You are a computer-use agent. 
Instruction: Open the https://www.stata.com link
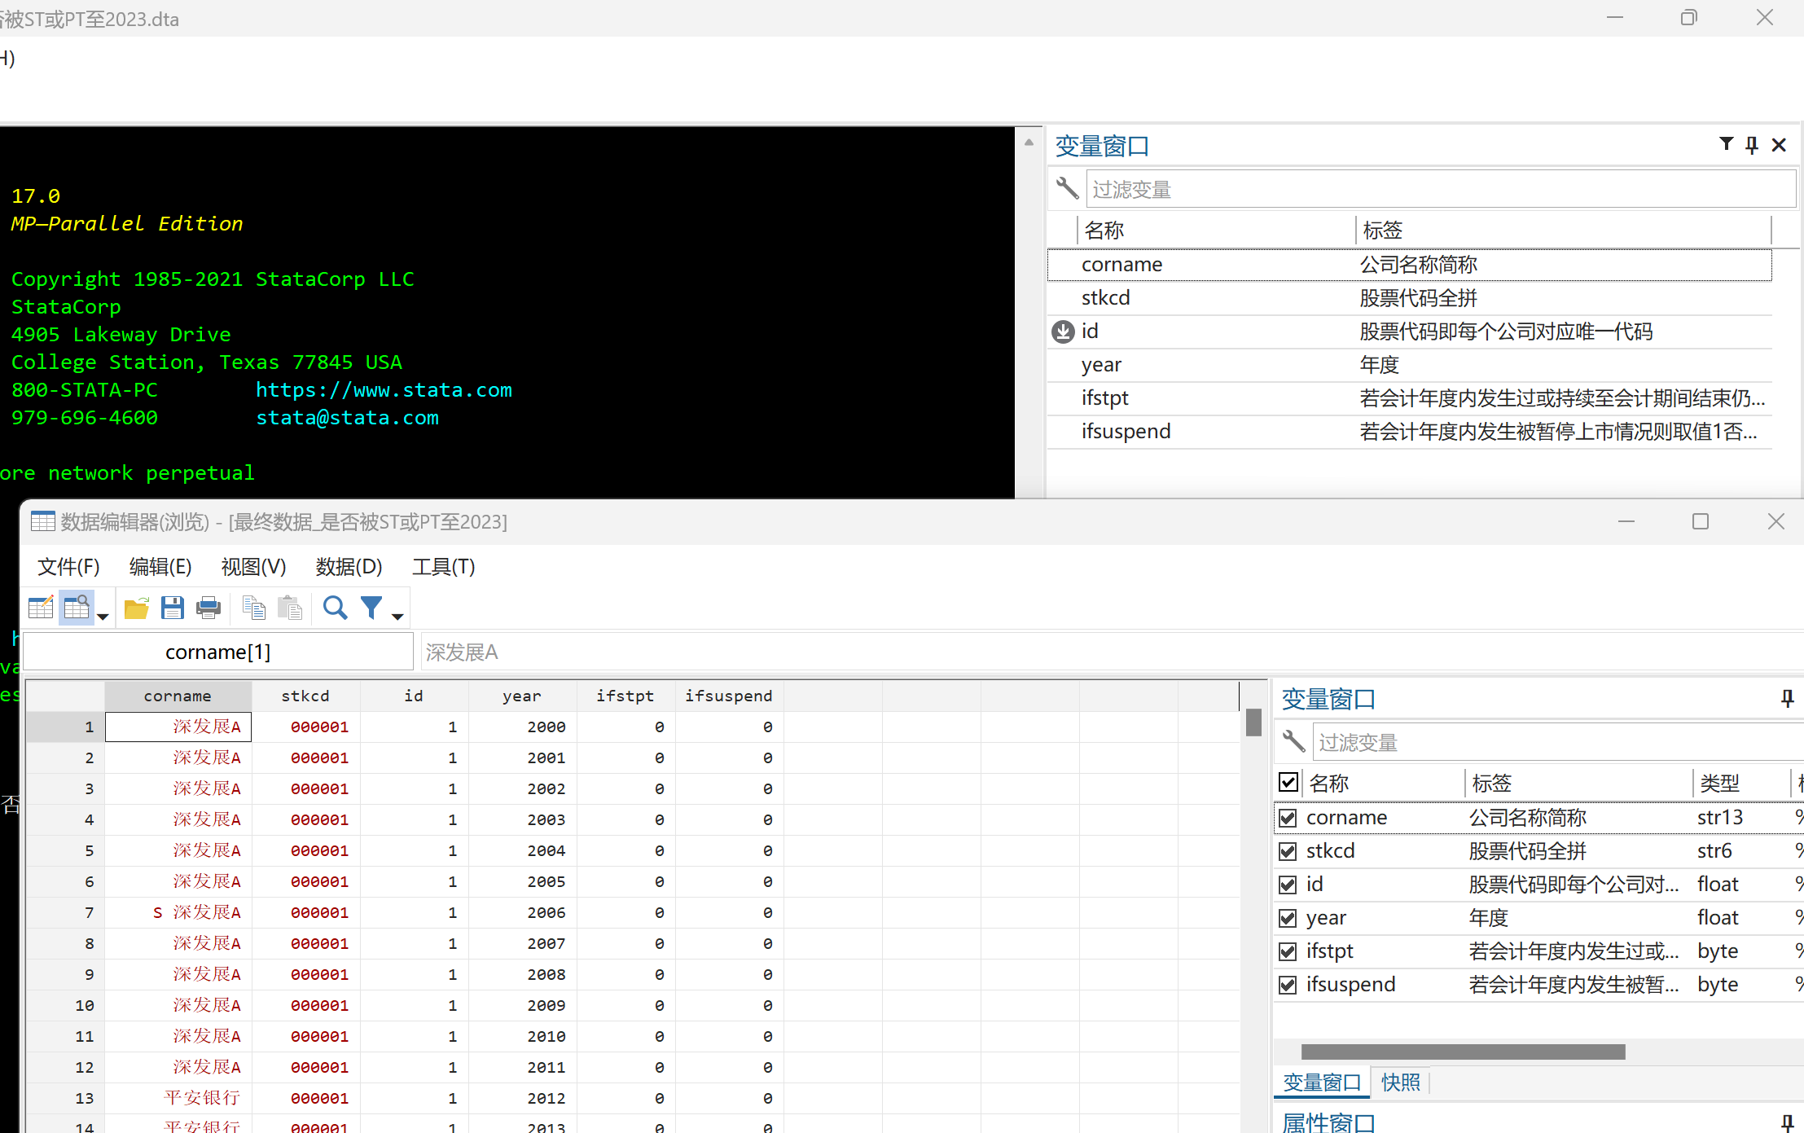pyautogui.click(x=384, y=390)
